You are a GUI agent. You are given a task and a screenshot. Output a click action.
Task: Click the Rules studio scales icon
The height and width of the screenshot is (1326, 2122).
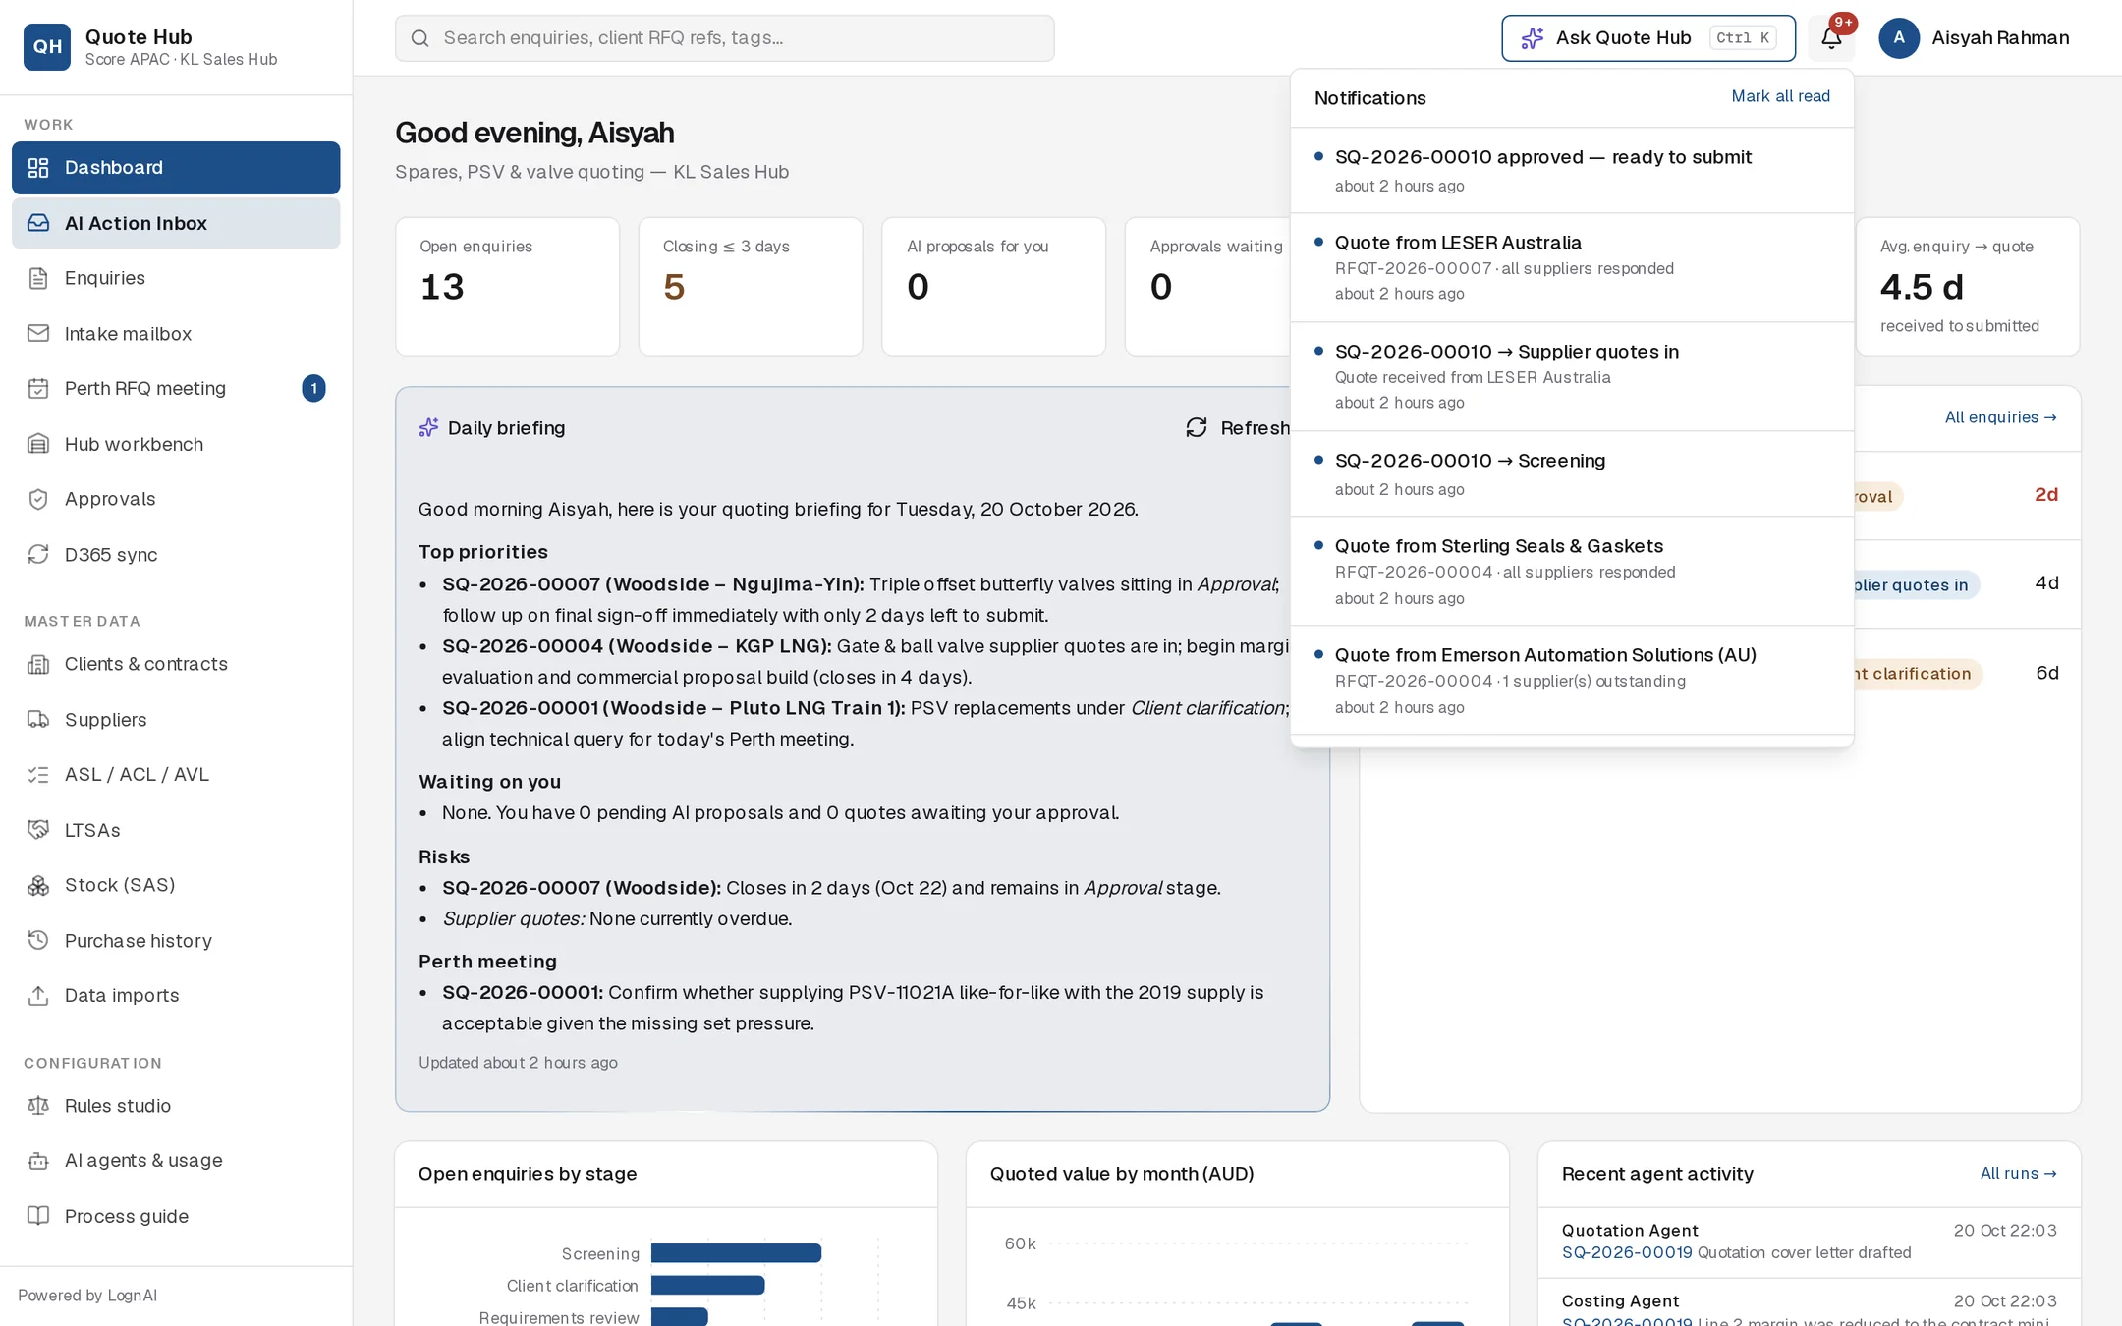coord(38,1106)
